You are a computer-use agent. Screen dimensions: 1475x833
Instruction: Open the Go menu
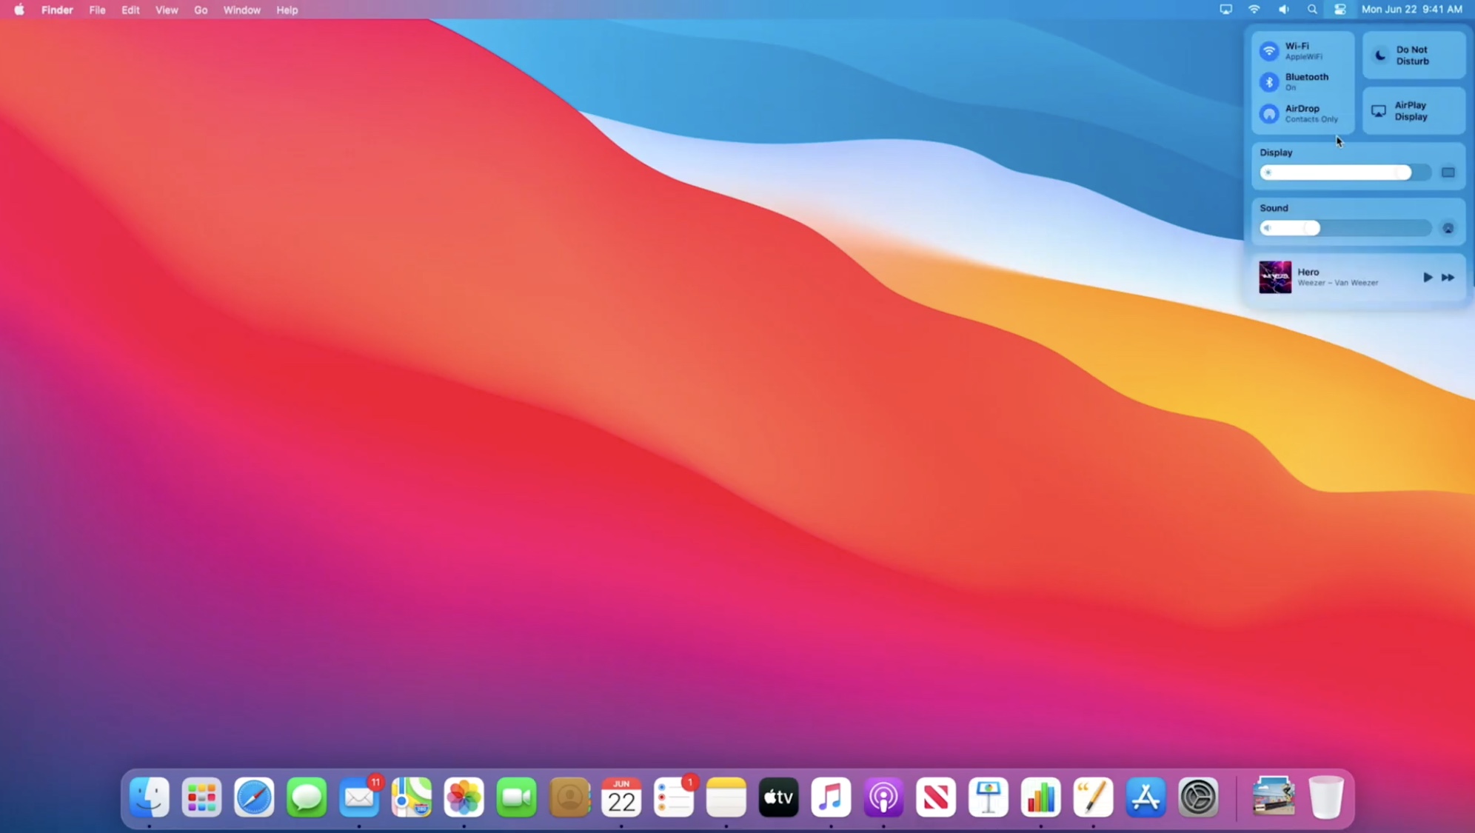(x=201, y=10)
